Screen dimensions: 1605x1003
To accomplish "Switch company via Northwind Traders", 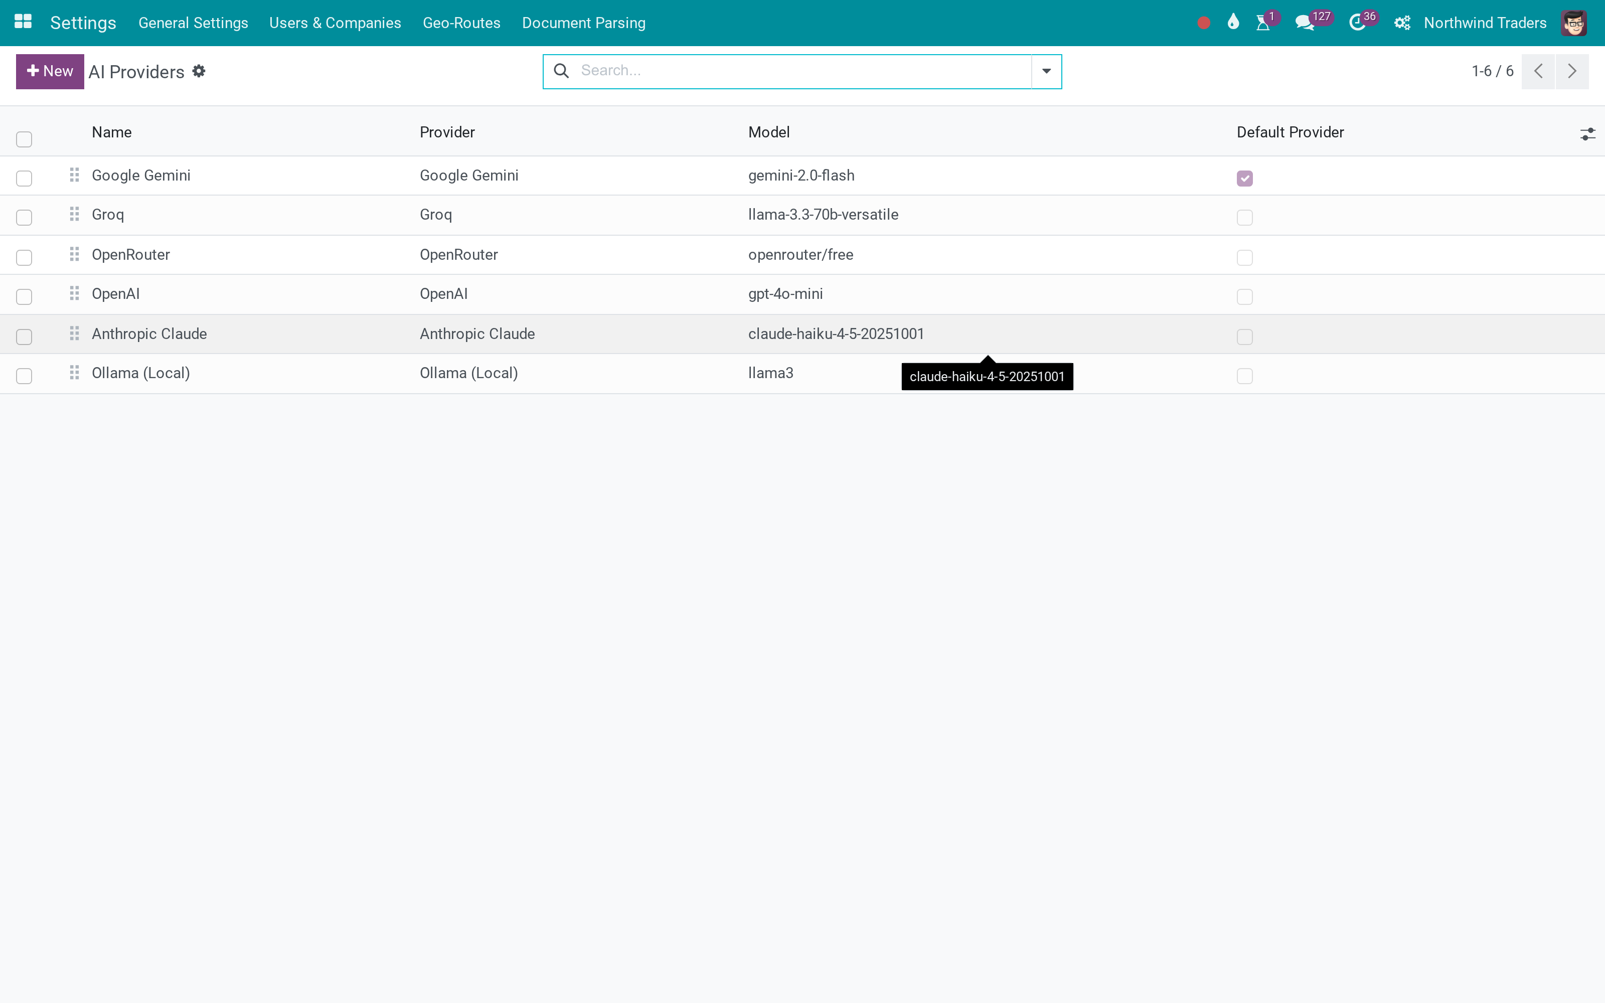I will [1485, 23].
